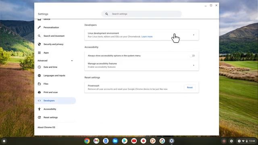Click the Print and scan printer icon
Image resolution: width=258 pixels, height=145 pixels.
(x=40, y=92)
